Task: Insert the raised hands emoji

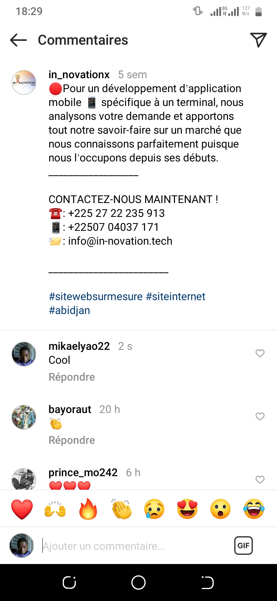Action: pos(55,509)
